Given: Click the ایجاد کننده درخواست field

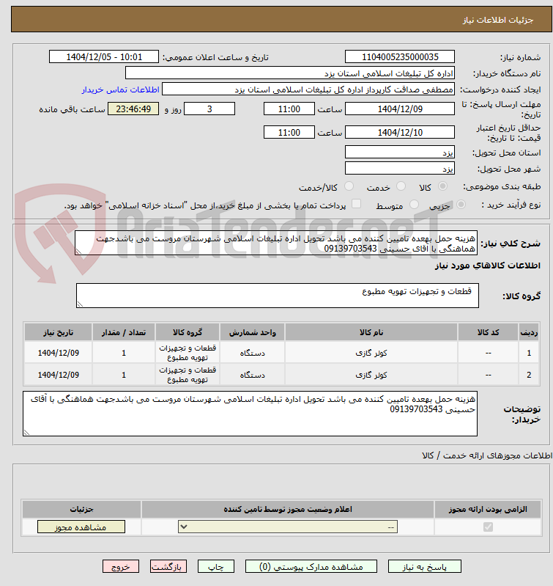Looking at the screenshot, I should pos(308,89).
